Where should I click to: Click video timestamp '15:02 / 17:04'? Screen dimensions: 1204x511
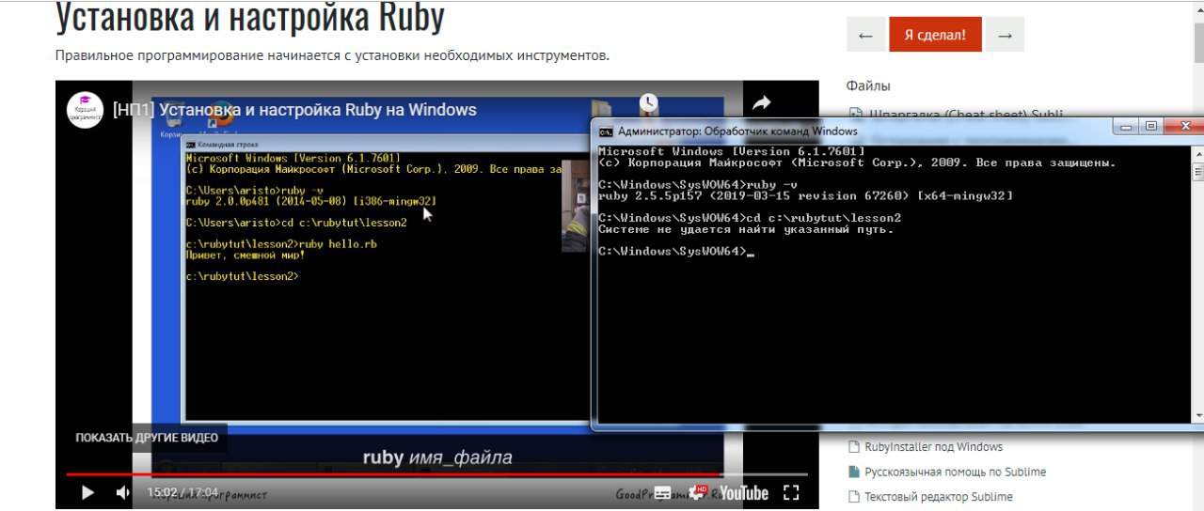182,492
